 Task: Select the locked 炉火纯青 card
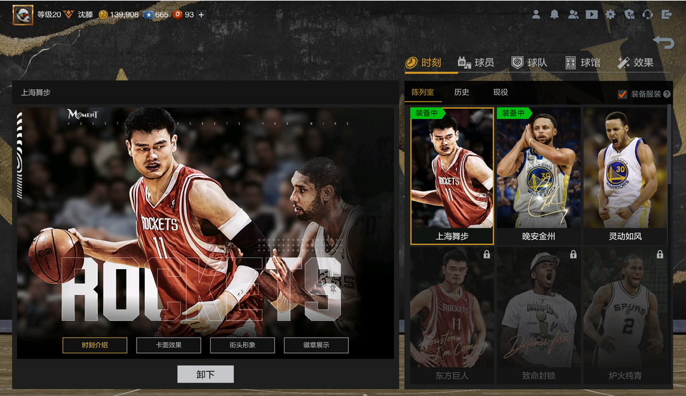pyautogui.click(x=625, y=315)
